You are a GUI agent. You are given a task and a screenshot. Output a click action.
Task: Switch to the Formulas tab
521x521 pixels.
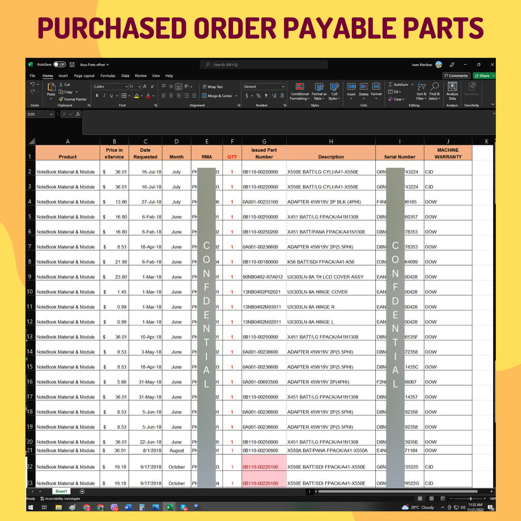pos(108,76)
